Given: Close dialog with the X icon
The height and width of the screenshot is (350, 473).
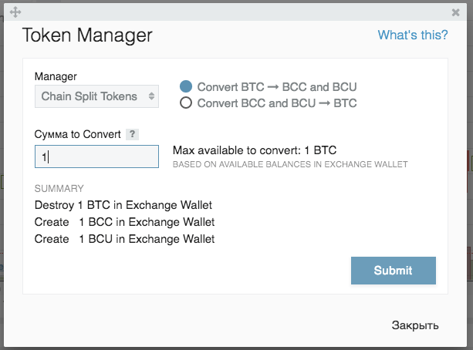Looking at the screenshot, I should tap(455, 12).
